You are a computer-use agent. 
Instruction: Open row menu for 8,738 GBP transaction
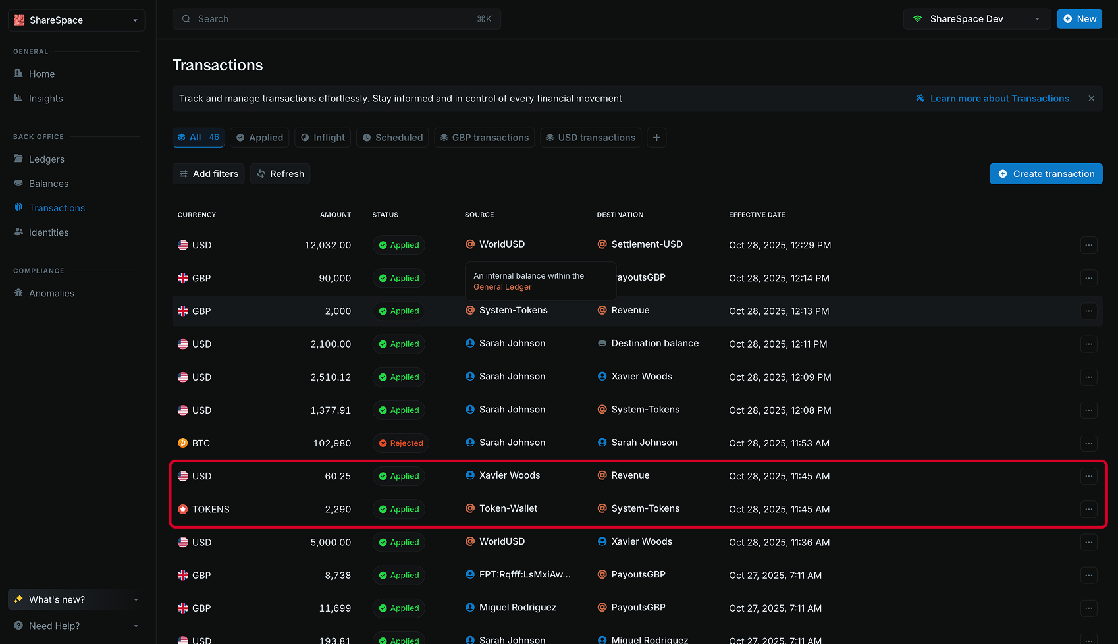tap(1089, 575)
